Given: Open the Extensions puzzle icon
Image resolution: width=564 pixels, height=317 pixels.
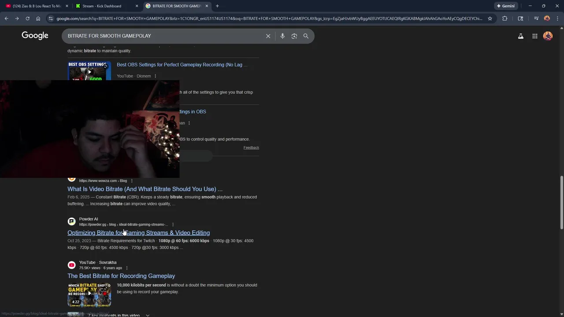Looking at the screenshot, I should 505,18.
